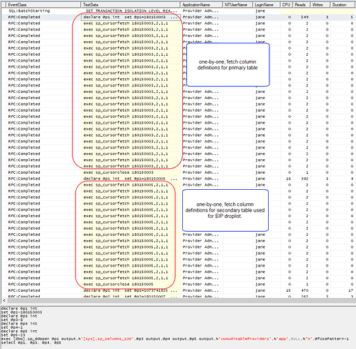Image resolution: width=356 pixels, height=349 pixels.
Task: Click the CPU value 15
Action: click(288, 290)
